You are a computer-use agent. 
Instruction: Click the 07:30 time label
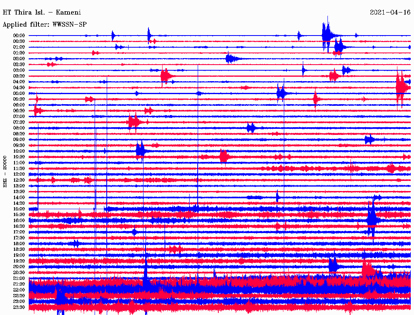(19, 122)
